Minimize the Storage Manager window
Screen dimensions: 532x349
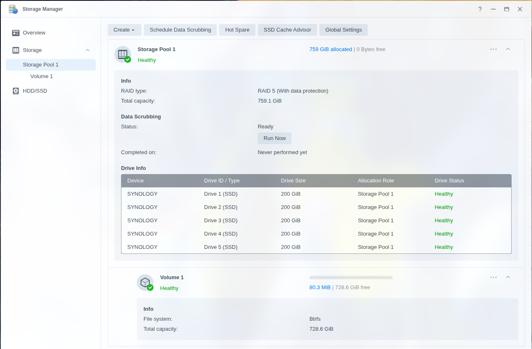click(493, 9)
